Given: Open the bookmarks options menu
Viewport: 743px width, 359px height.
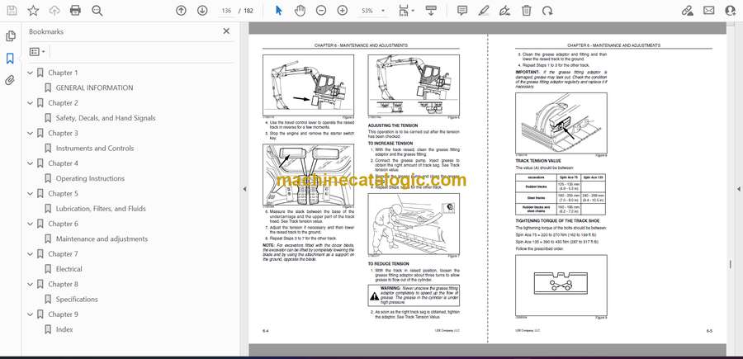Looking at the screenshot, I should (37, 52).
